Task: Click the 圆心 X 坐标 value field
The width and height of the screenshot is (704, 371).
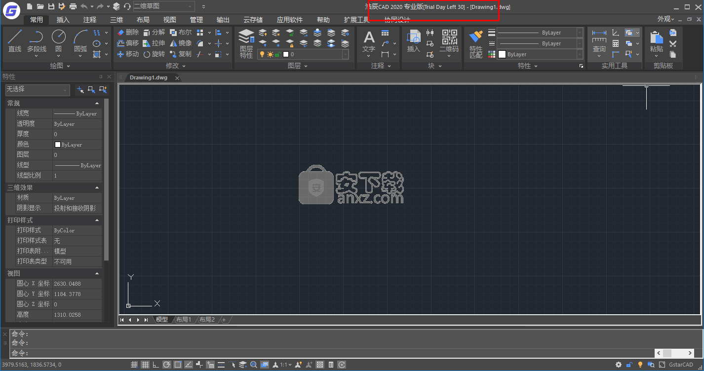Action: pos(78,284)
